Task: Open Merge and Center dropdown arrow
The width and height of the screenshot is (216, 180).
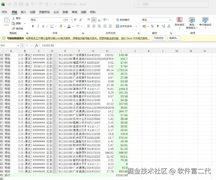Action: (136, 26)
